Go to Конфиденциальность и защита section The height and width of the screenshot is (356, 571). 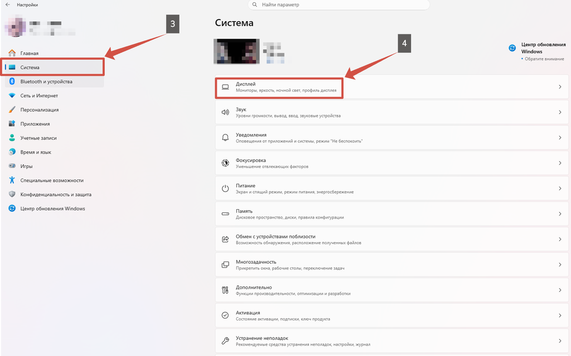(x=55, y=194)
